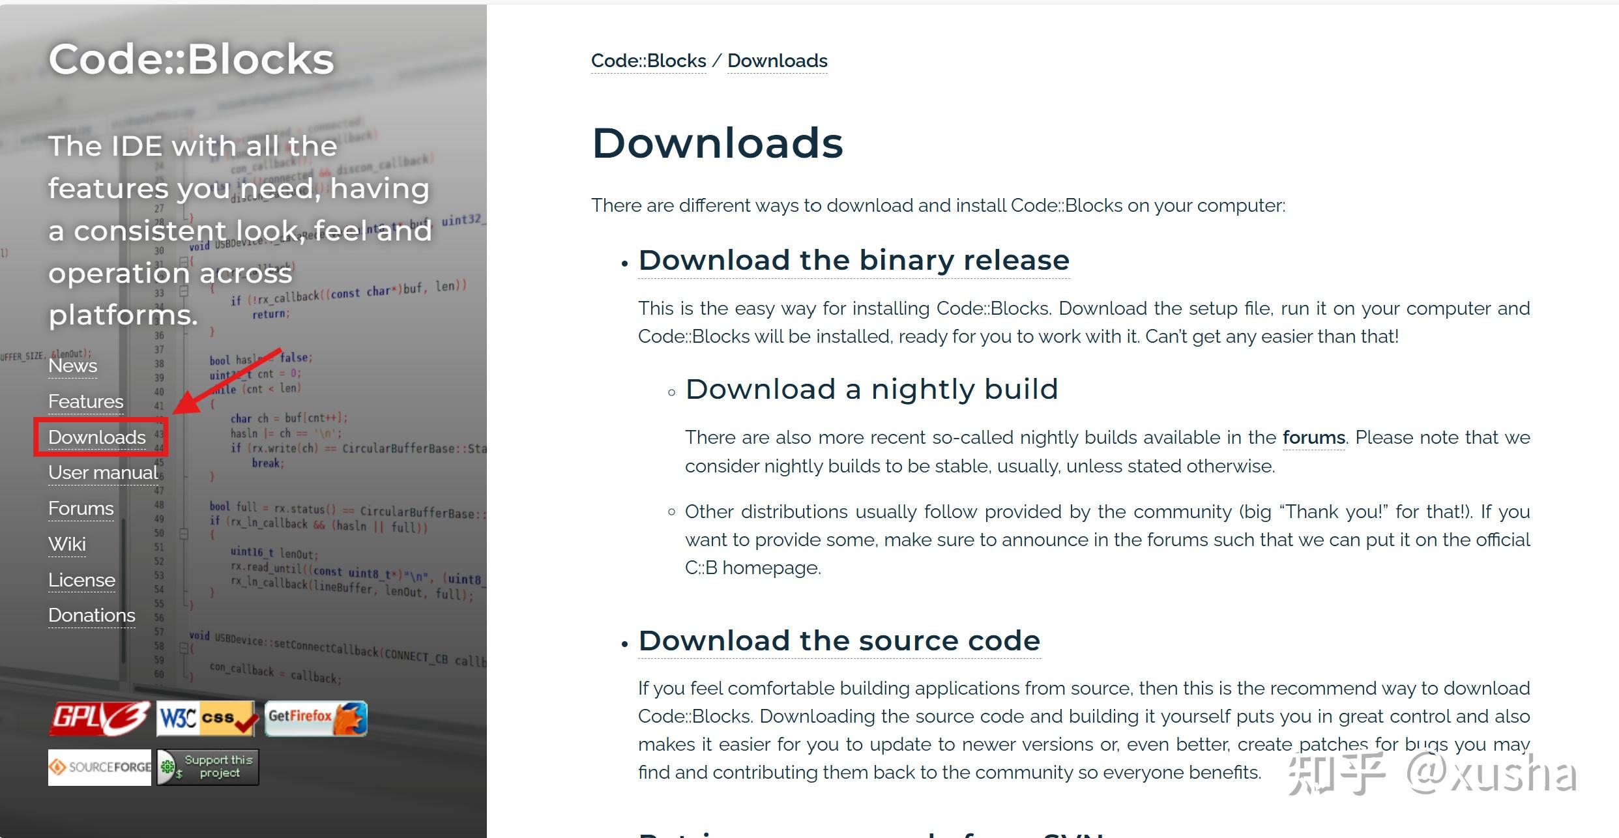This screenshot has width=1619, height=838.
Task: Click the Code::Blocks site title
Action: click(x=191, y=59)
